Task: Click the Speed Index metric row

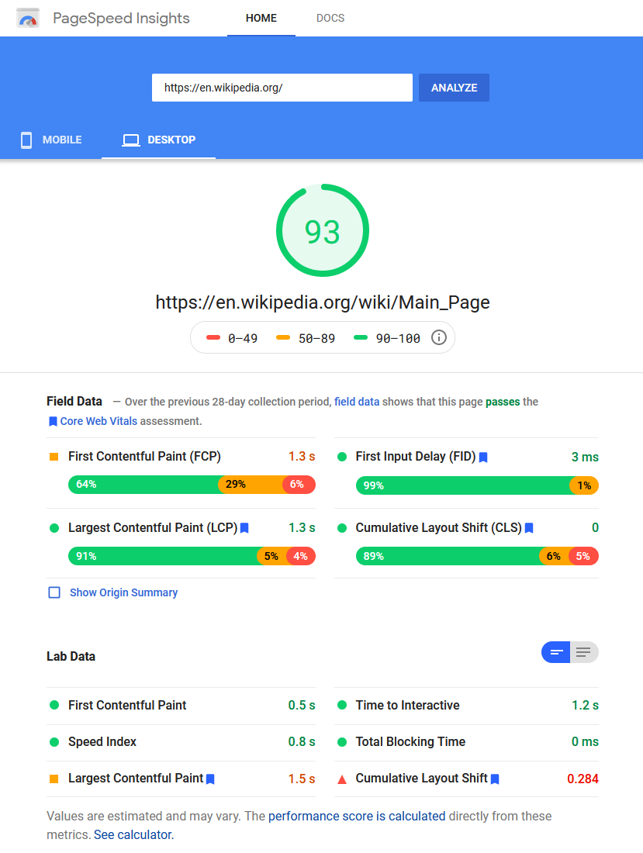Action: coord(181,742)
